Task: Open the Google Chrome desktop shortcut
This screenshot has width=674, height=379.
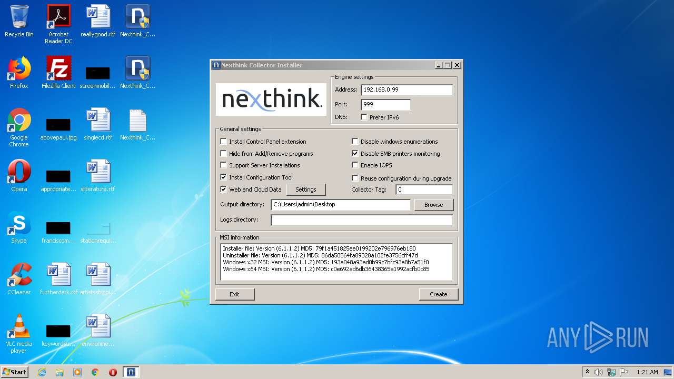Action: [x=19, y=127]
